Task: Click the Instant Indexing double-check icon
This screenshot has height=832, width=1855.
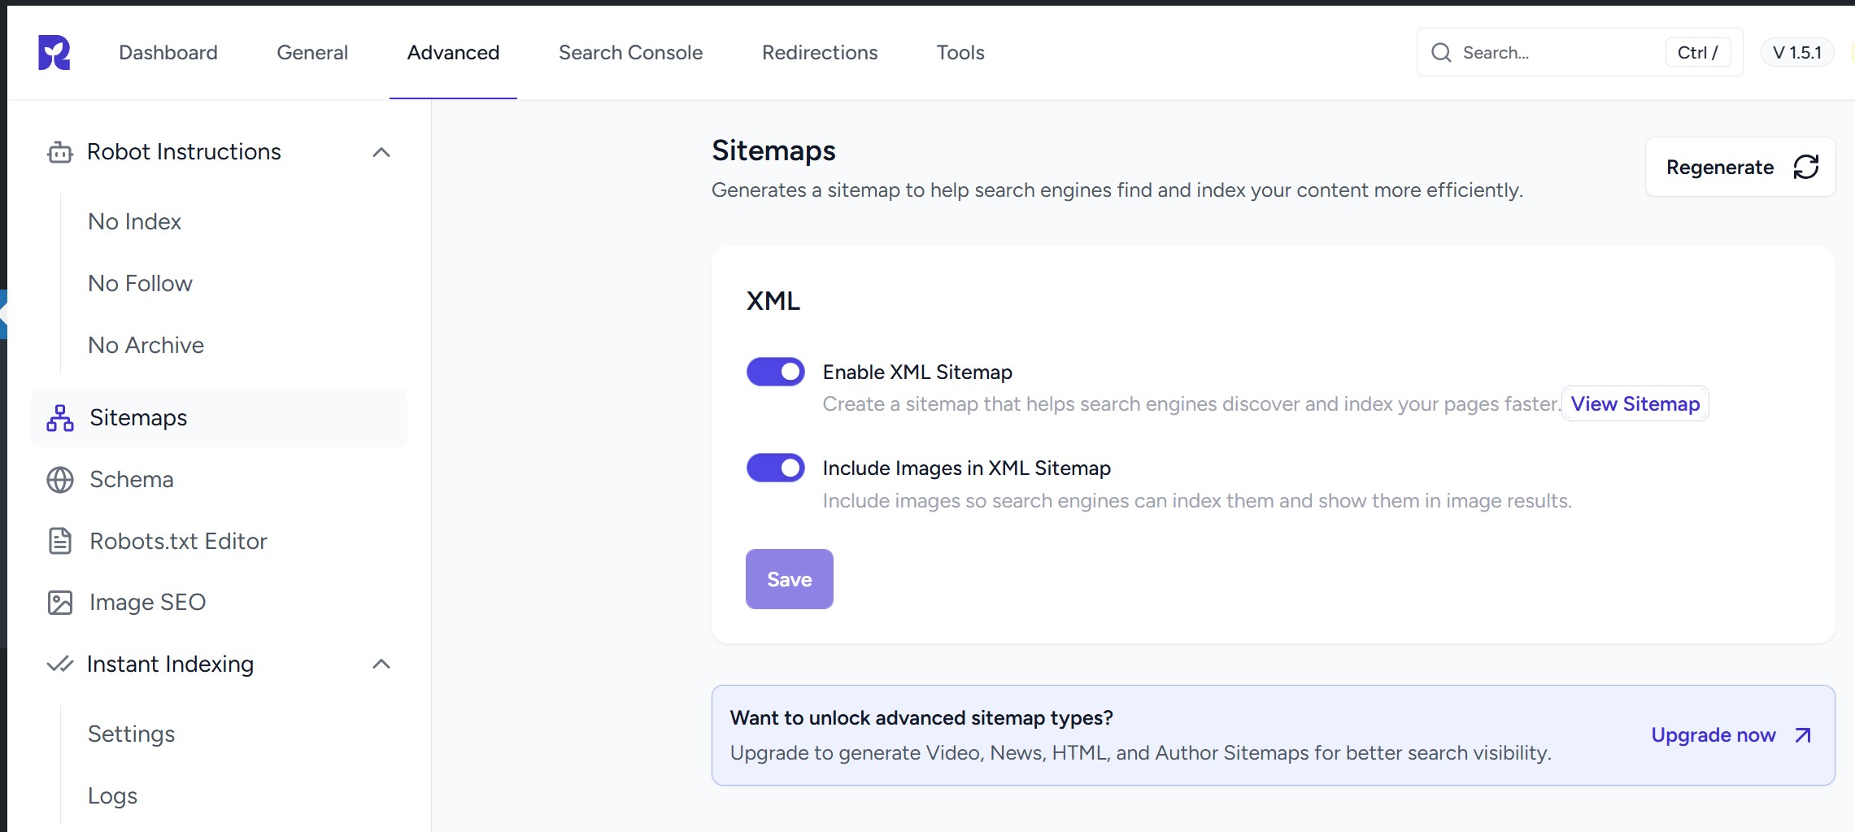Action: click(x=60, y=664)
